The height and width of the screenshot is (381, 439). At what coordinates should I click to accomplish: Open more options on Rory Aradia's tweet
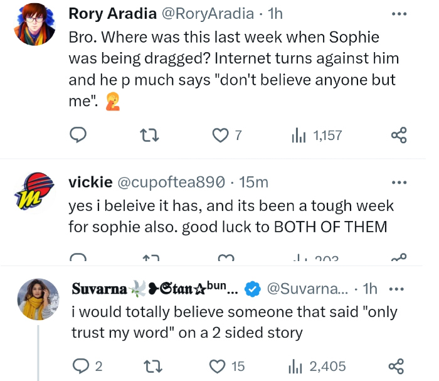click(399, 13)
